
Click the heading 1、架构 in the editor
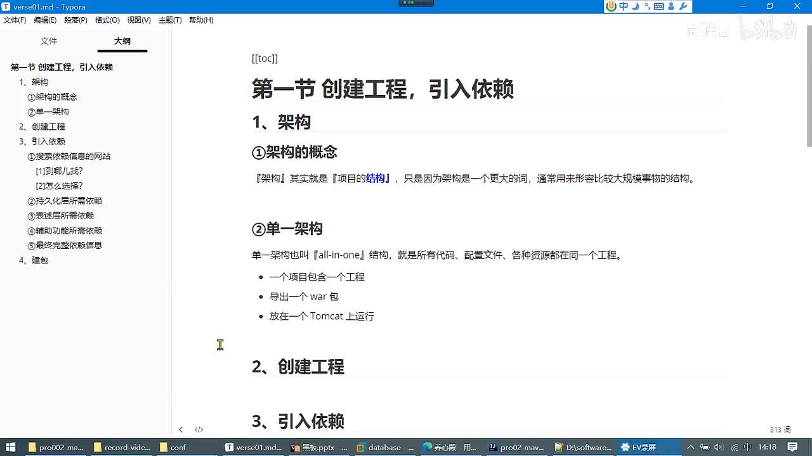281,122
